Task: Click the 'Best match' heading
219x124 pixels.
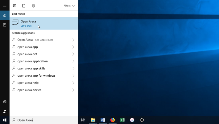Action: 18,14
